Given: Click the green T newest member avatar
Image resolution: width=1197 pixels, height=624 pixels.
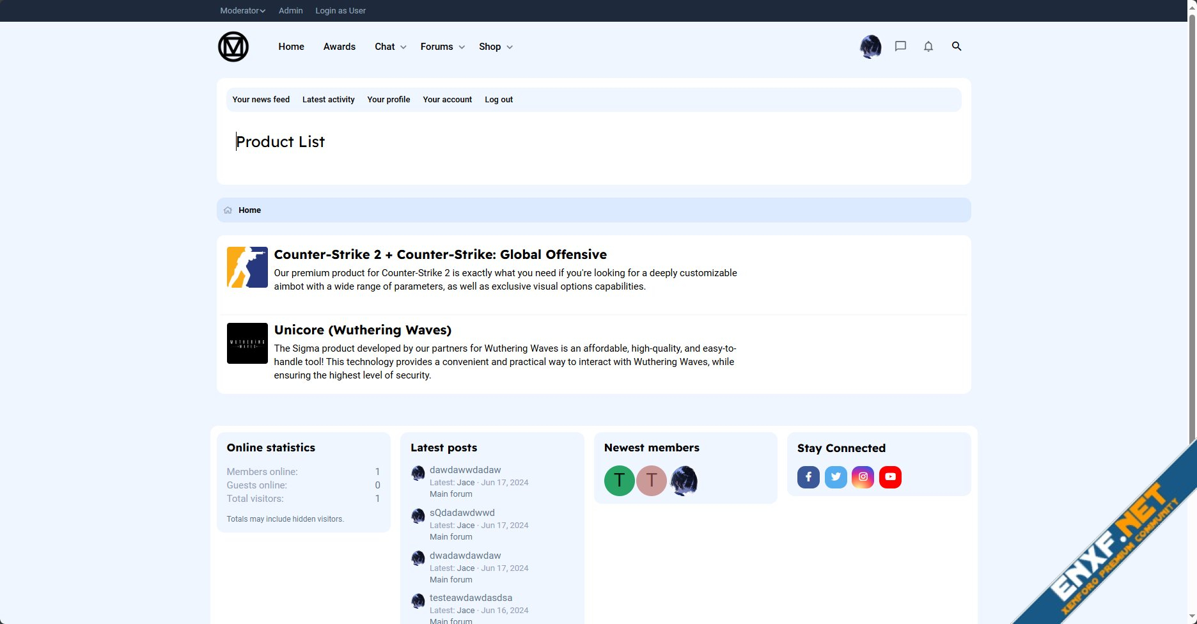Looking at the screenshot, I should pos(620,481).
